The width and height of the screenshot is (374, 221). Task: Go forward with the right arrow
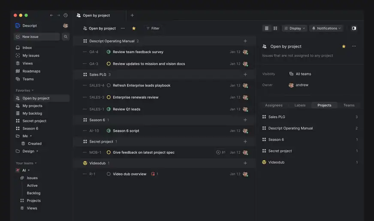click(58, 15)
